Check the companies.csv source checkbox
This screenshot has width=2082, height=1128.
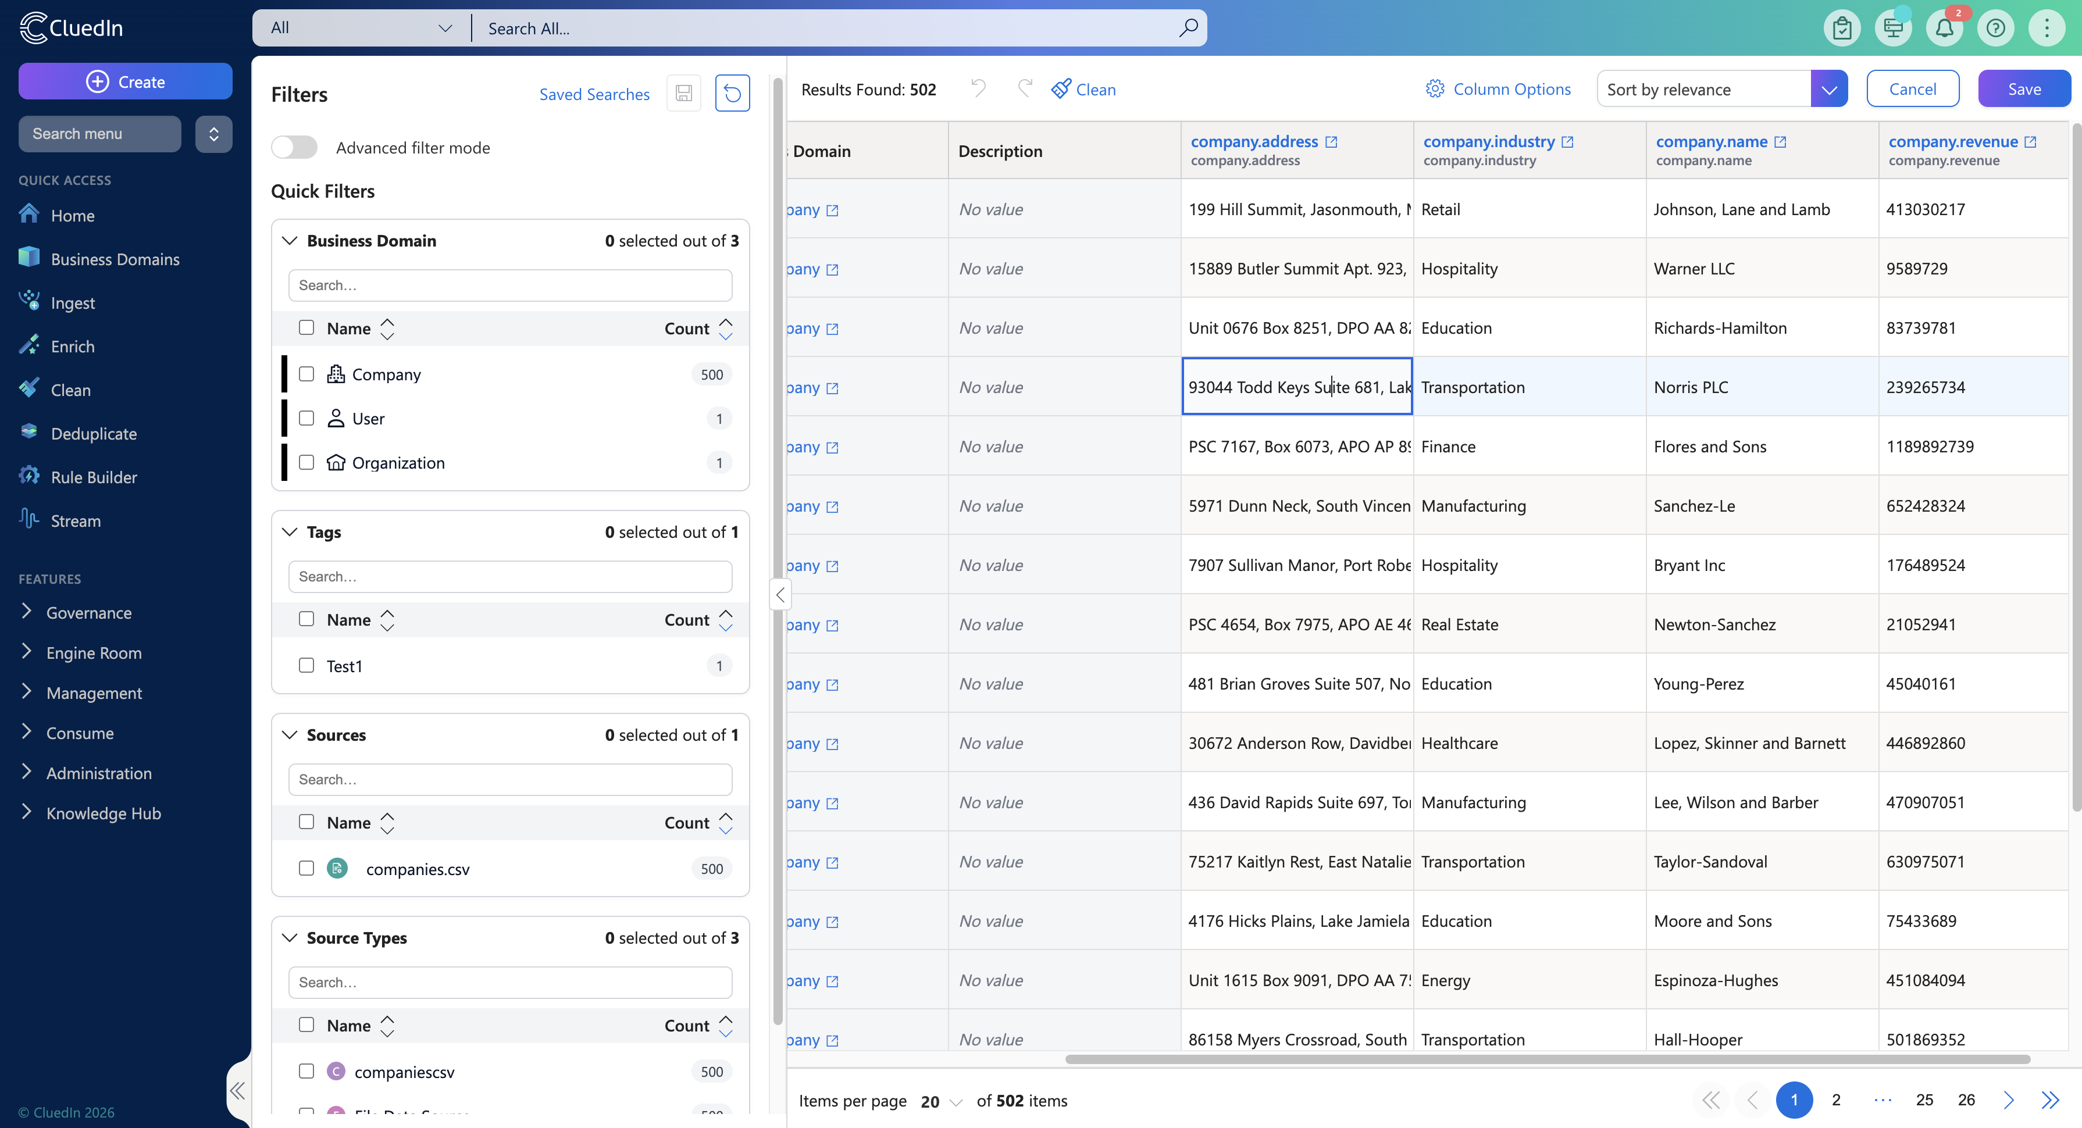point(306,868)
